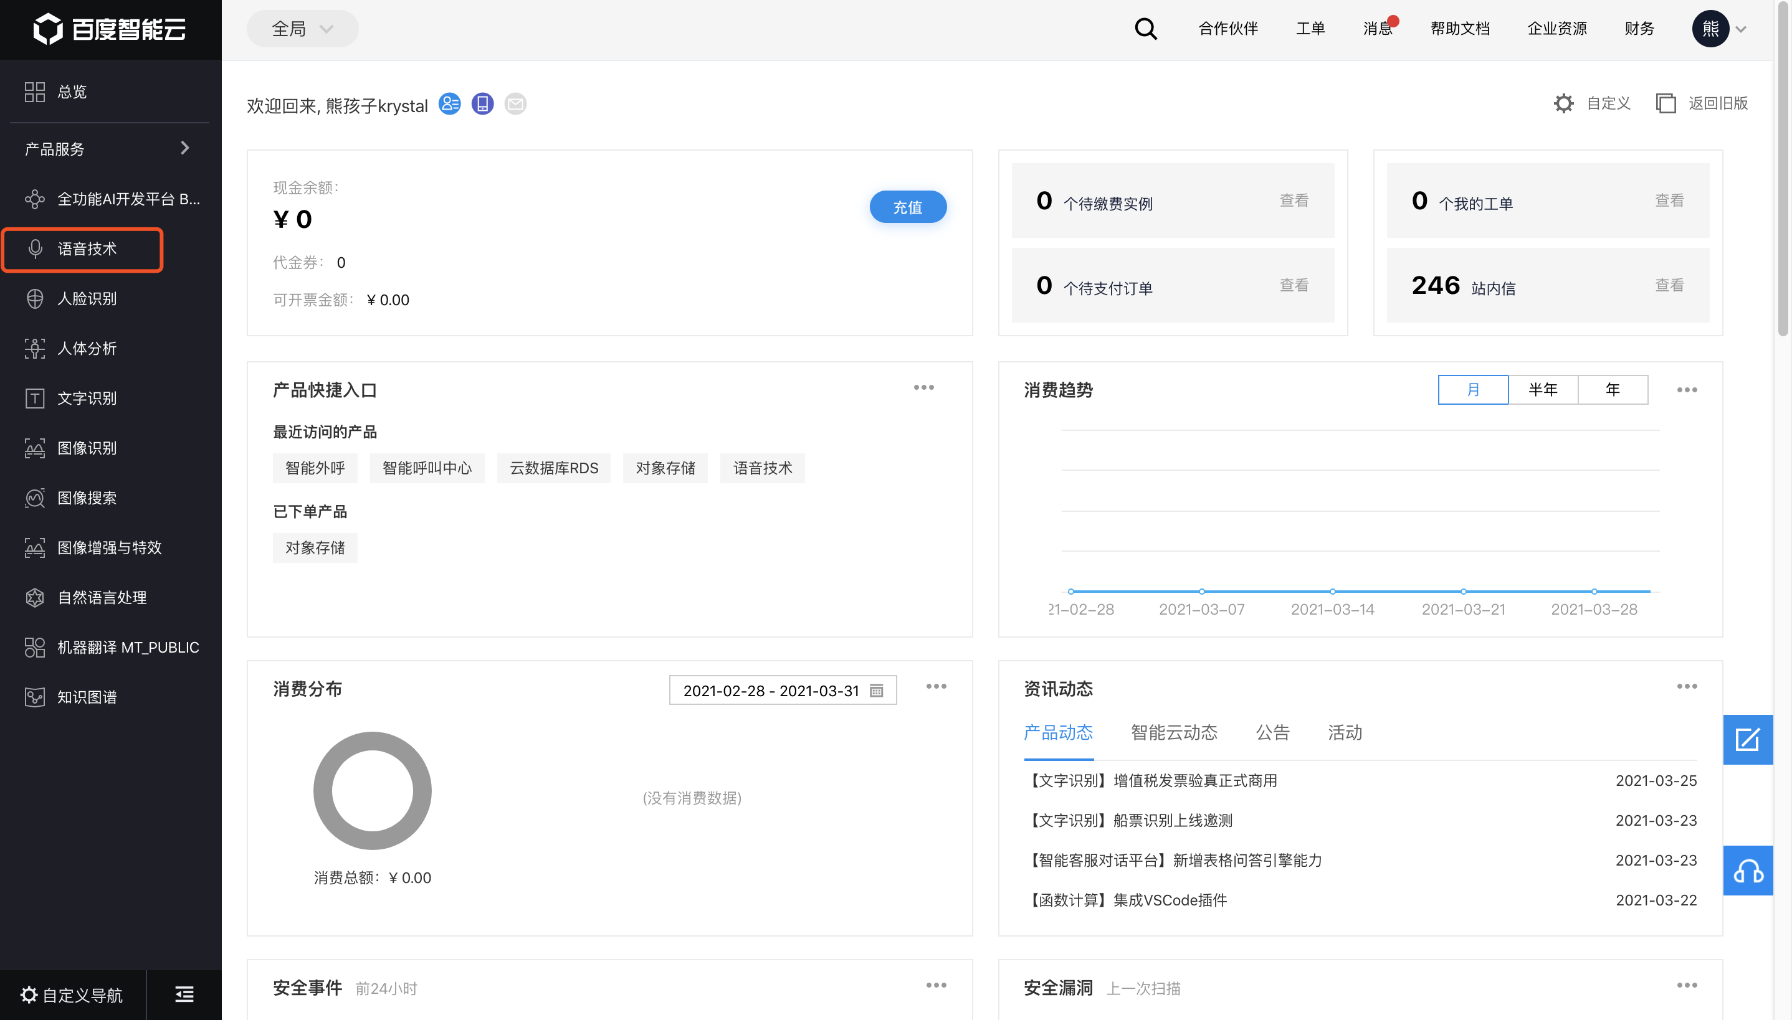Open 安全事件 more options menu
The height and width of the screenshot is (1020, 1792).
[x=937, y=985]
